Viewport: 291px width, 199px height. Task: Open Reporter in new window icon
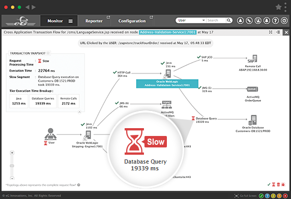click(x=108, y=17)
